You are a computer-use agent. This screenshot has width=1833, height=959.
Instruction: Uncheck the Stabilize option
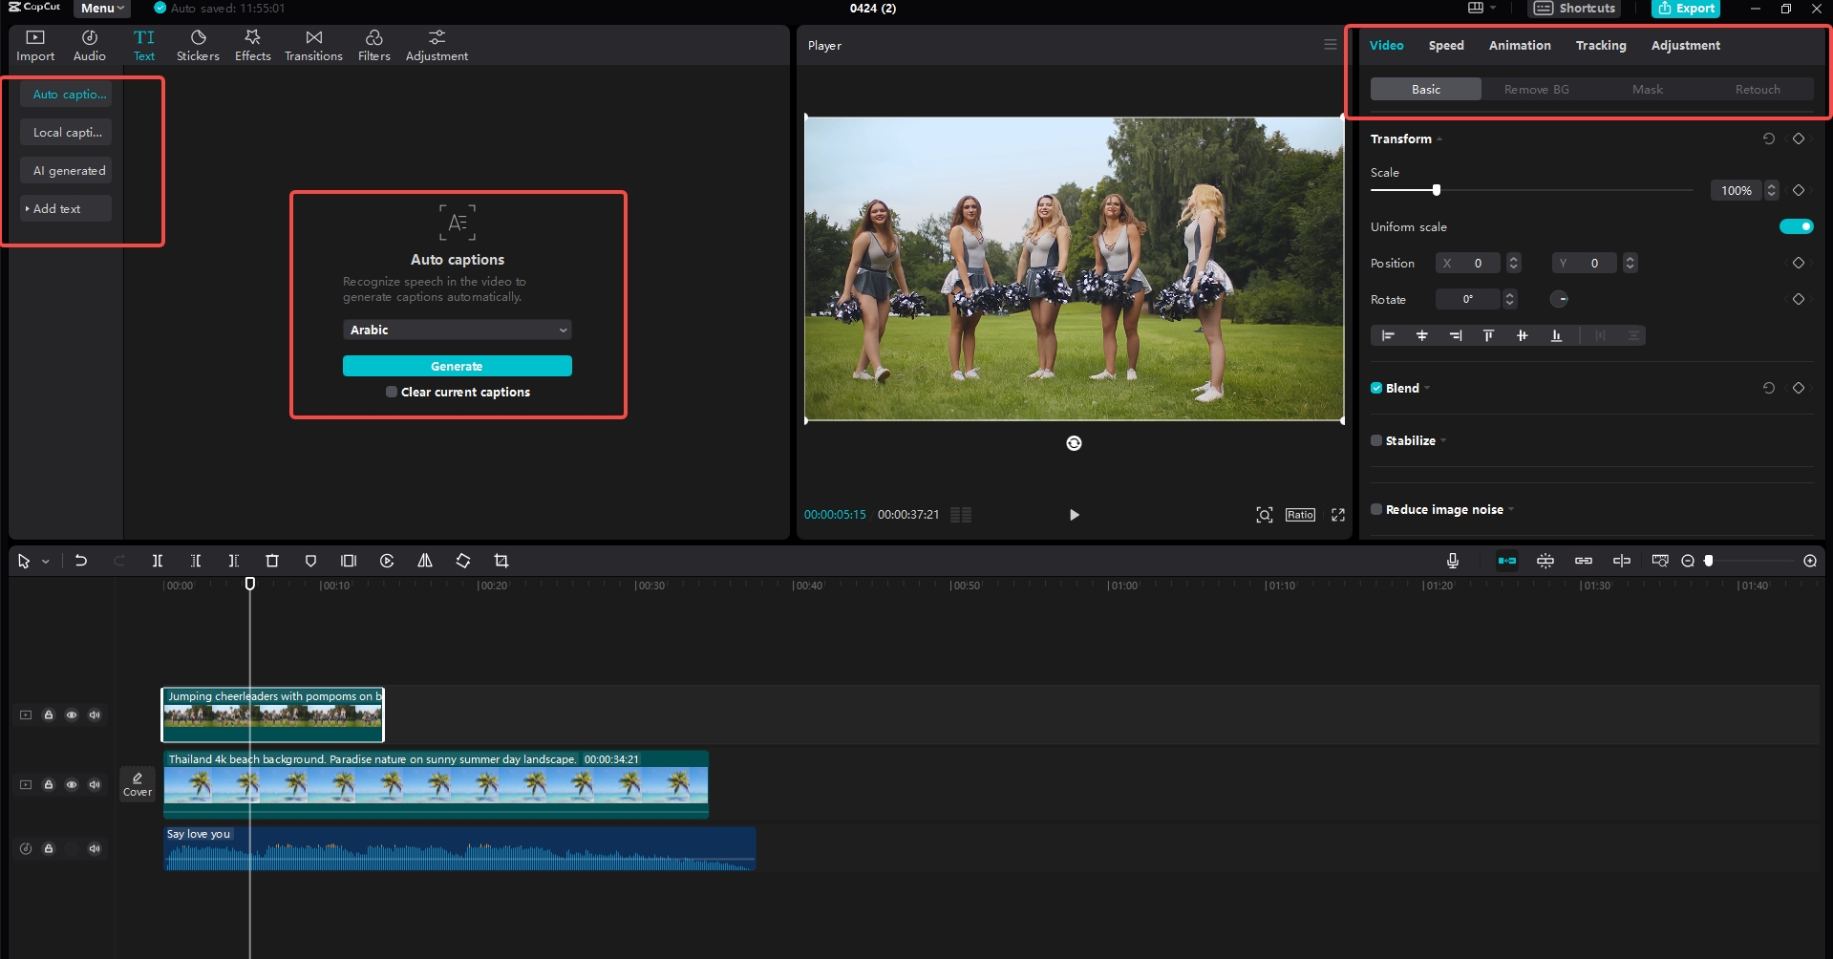1375,440
